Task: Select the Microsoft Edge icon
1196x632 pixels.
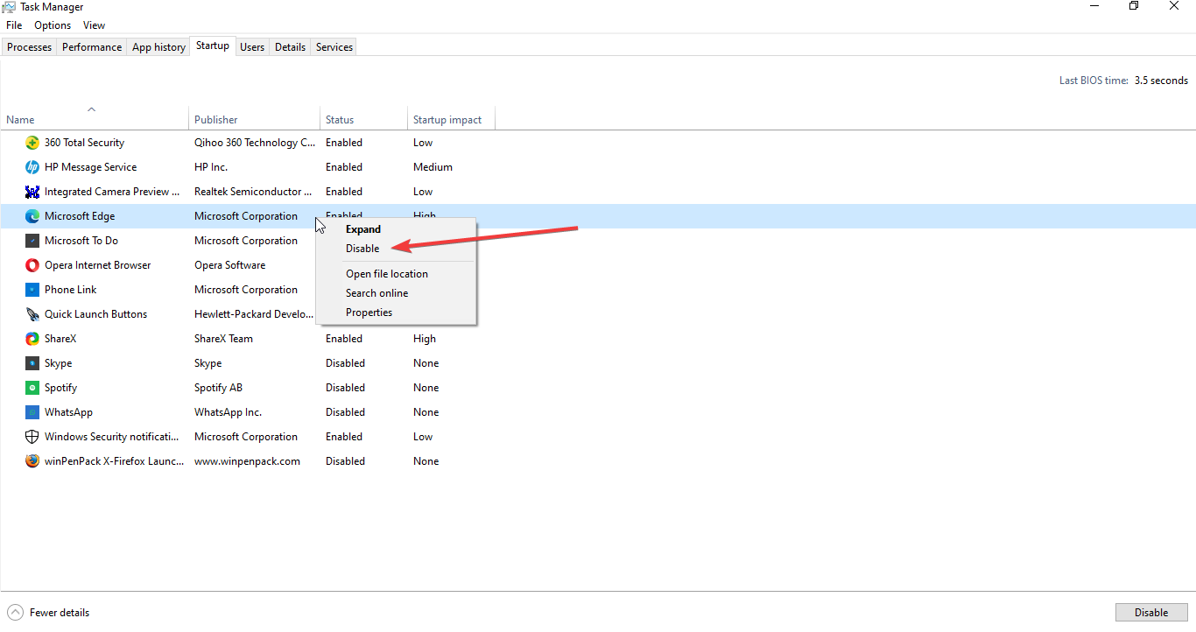Action: click(32, 215)
